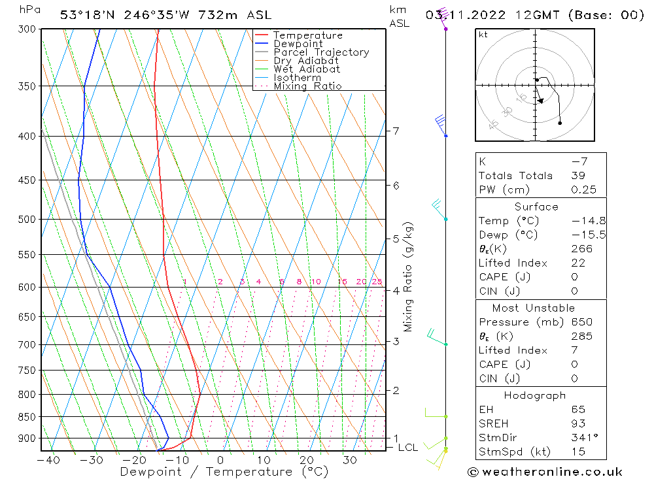
Task: Click the surface θE(K) value 266
Action: tap(582, 249)
